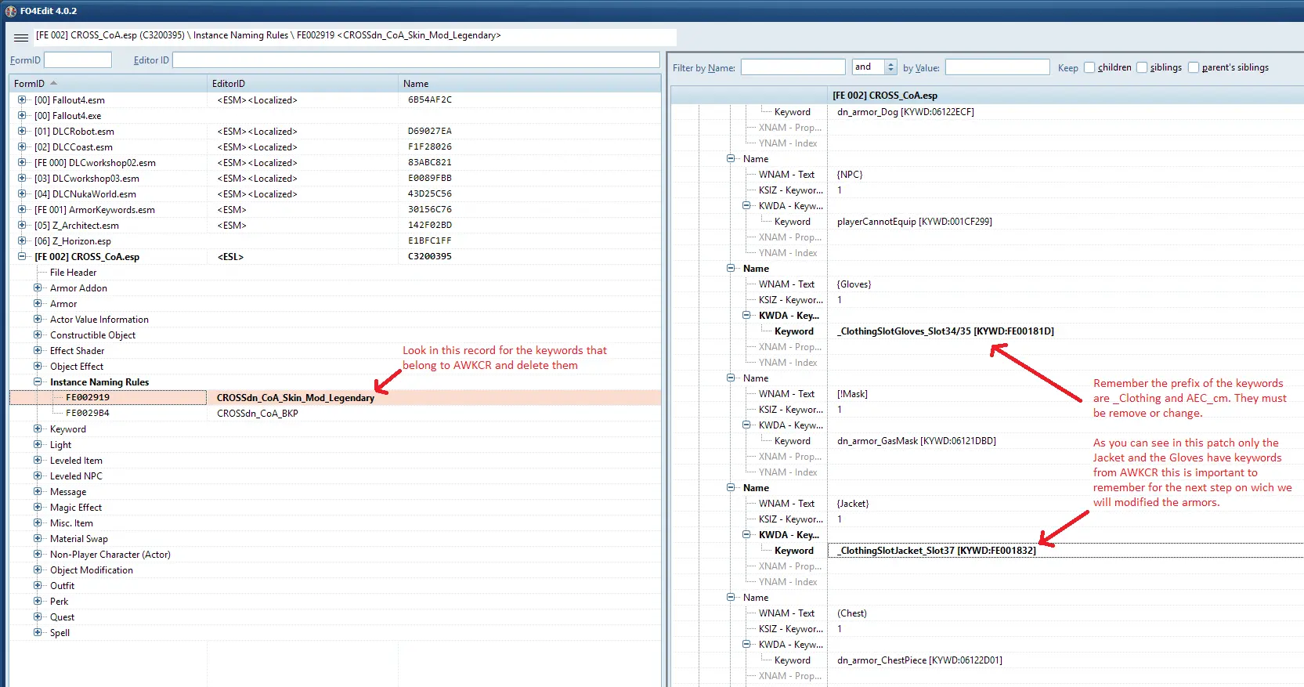Screen dimensions: 1304x687
Task: Focus the FormID search field
Action: click(78, 60)
